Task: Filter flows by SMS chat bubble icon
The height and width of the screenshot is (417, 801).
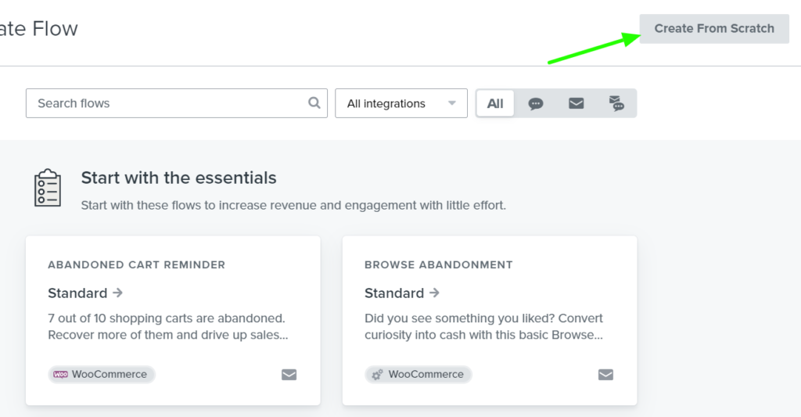Action: pyautogui.click(x=535, y=104)
